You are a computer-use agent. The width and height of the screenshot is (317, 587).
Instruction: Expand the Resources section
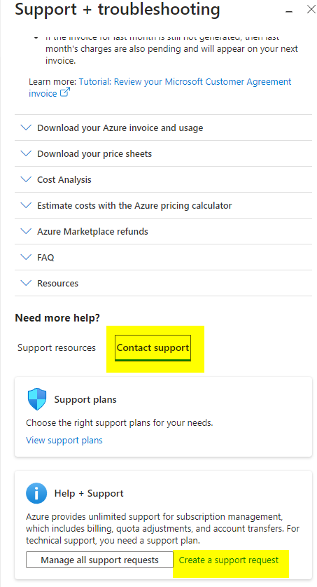pyautogui.click(x=163, y=283)
